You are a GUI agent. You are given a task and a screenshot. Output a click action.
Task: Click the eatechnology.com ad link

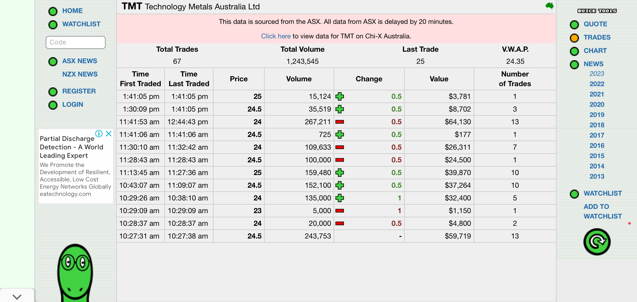point(65,194)
